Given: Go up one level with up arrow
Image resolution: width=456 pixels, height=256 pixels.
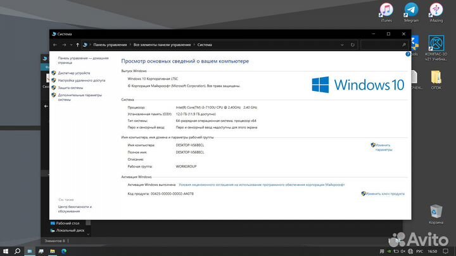Looking at the screenshot, I should pos(77,45).
